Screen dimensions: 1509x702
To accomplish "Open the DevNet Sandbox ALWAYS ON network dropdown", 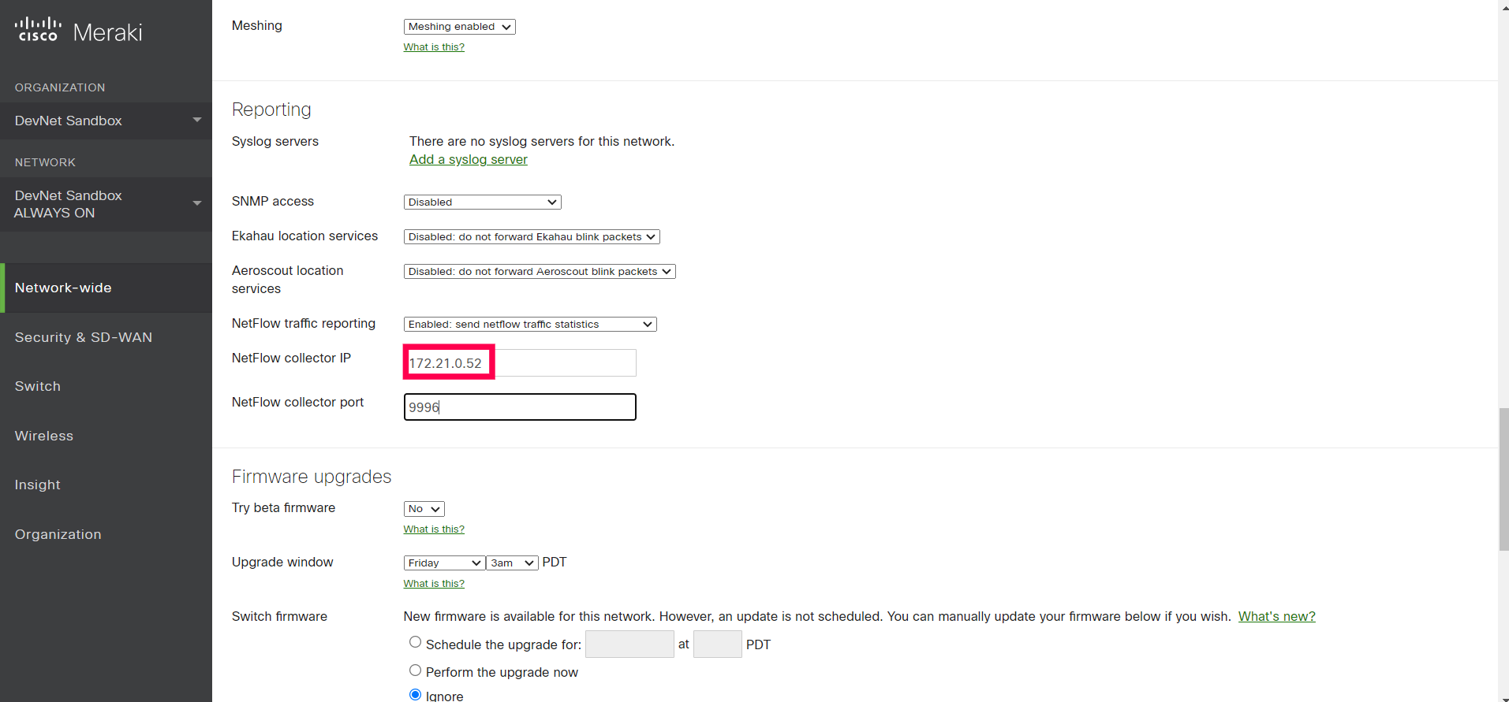I will (106, 204).
